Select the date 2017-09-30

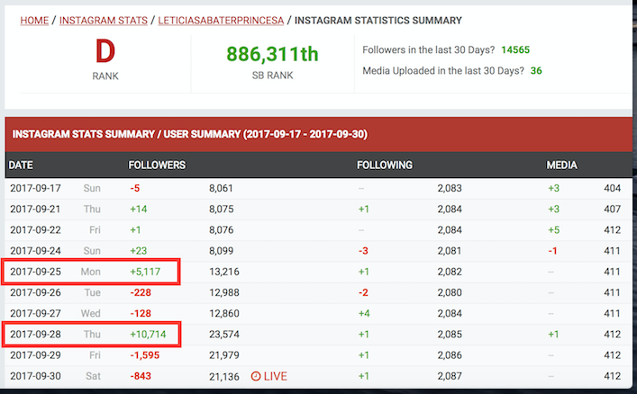coord(35,376)
